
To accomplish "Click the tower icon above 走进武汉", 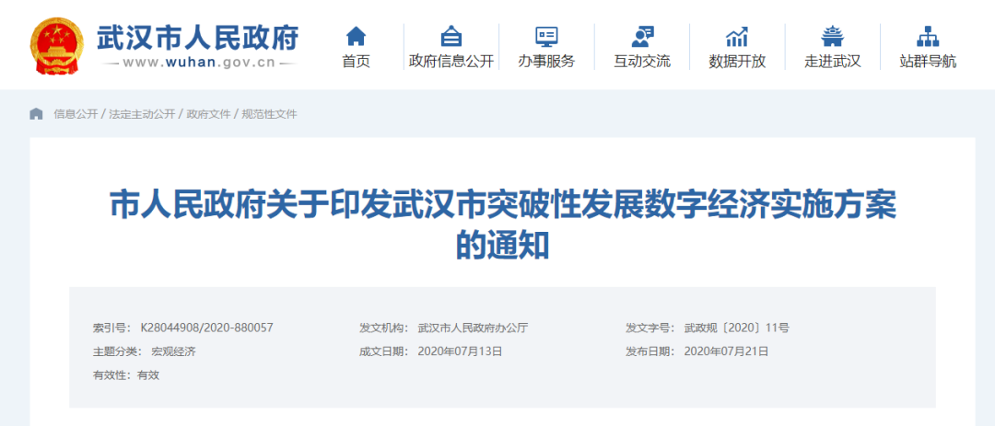I will (x=832, y=36).
